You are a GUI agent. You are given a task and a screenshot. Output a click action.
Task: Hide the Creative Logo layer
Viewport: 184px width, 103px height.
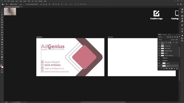click(x=159, y=46)
